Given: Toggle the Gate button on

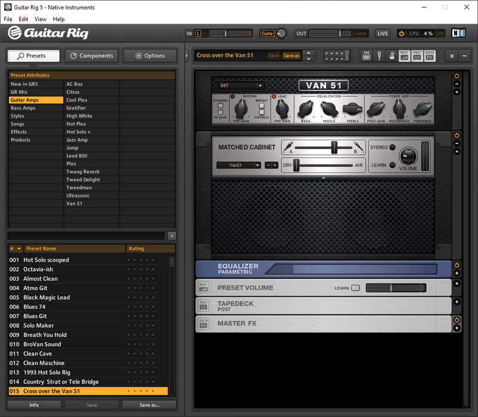Looking at the screenshot, I should pos(267,33).
